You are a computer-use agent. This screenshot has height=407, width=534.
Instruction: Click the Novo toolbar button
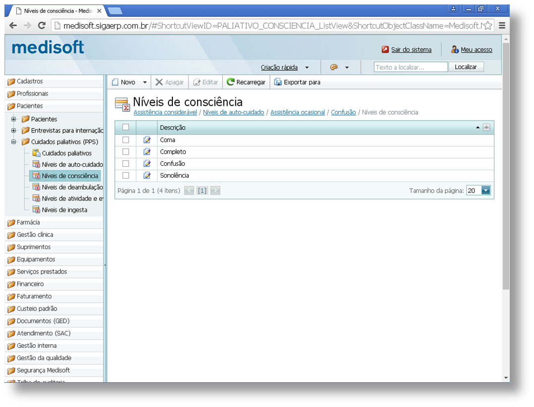coord(124,82)
